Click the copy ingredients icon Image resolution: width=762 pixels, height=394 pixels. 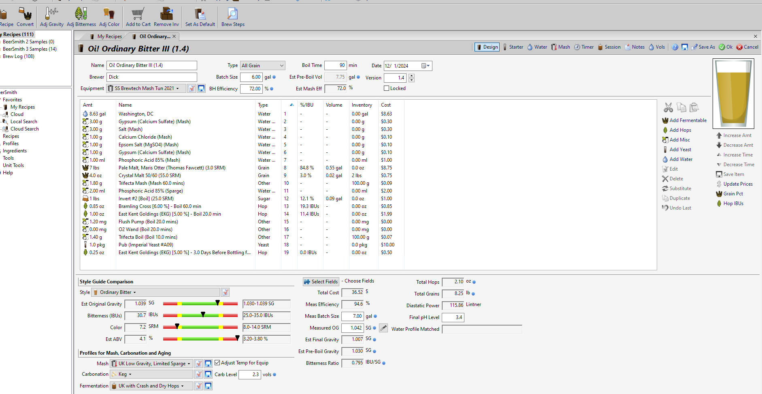click(681, 107)
